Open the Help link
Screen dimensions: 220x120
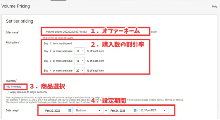click(214, 6)
